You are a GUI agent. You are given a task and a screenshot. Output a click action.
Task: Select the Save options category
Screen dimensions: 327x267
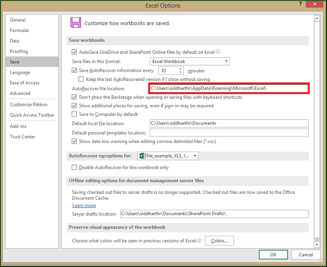click(32, 62)
